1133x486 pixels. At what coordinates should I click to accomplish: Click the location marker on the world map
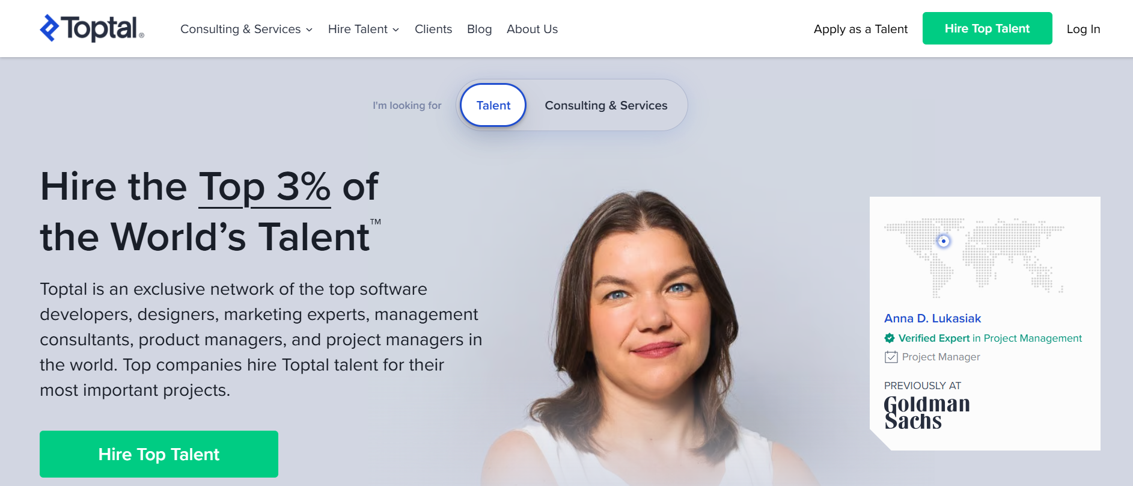click(944, 241)
